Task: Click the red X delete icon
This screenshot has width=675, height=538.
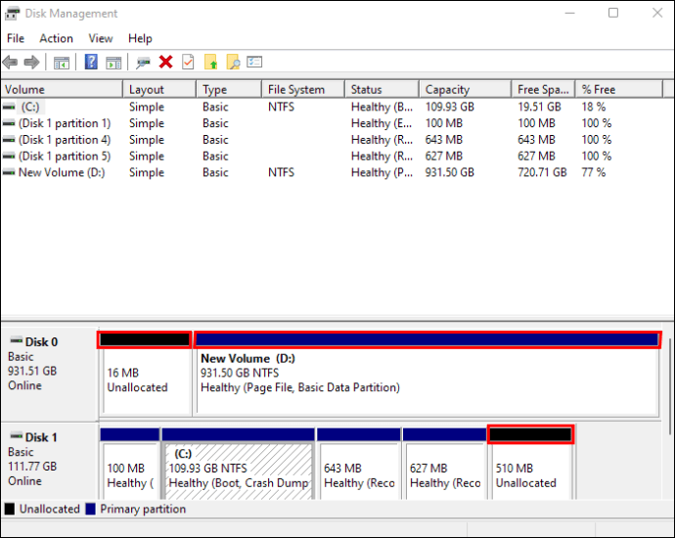Action: coord(165,62)
